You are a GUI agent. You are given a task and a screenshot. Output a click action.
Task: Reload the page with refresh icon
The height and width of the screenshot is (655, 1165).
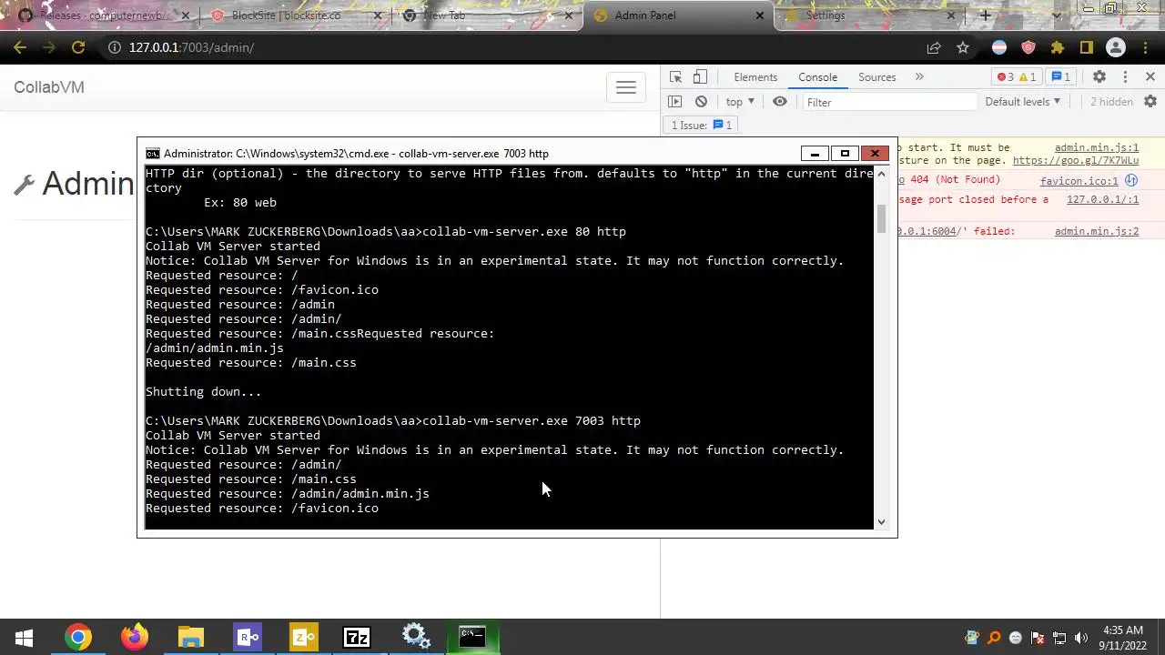(78, 47)
